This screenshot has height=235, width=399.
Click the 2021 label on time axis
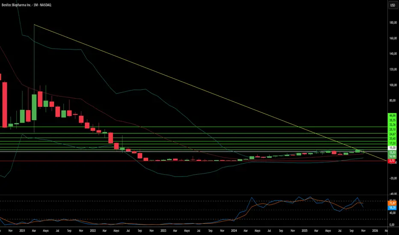coord(22,231)
